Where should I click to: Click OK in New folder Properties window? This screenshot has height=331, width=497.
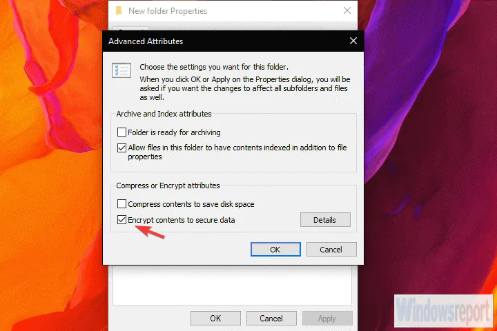pos(215,318)
